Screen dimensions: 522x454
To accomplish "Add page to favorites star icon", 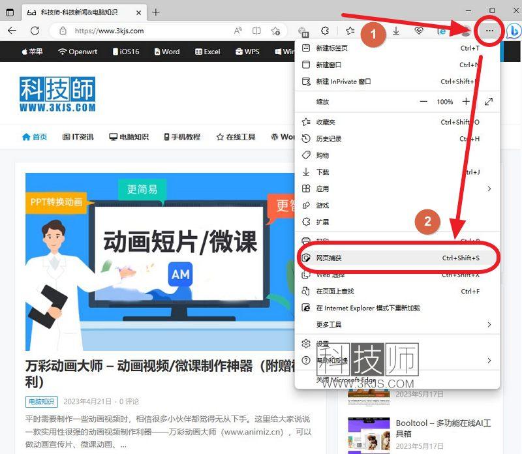I will [275, 31].
